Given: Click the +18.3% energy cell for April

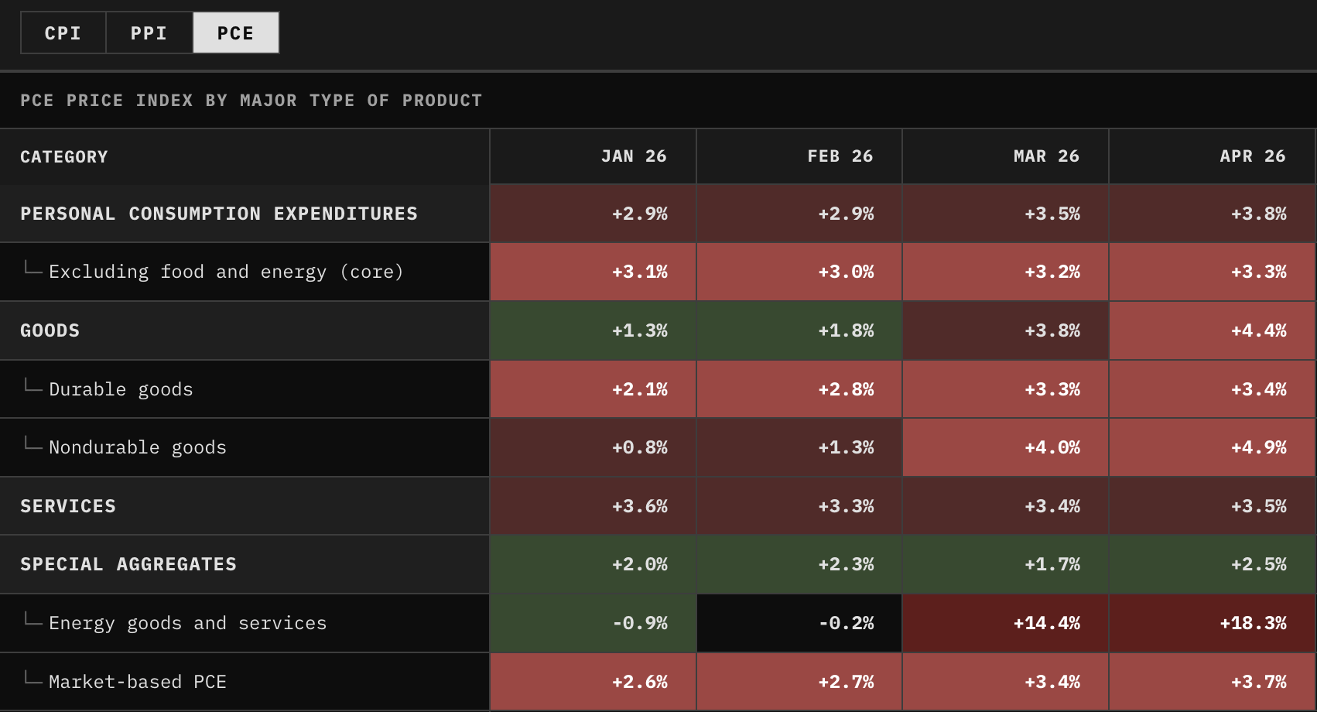Looking at the screenshot, I should pyautogui.click(x=1212, y=623).
